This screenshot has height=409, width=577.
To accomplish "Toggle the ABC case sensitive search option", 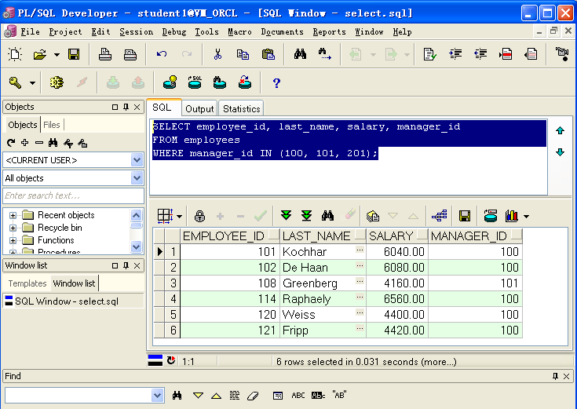I will pos(298,396).
